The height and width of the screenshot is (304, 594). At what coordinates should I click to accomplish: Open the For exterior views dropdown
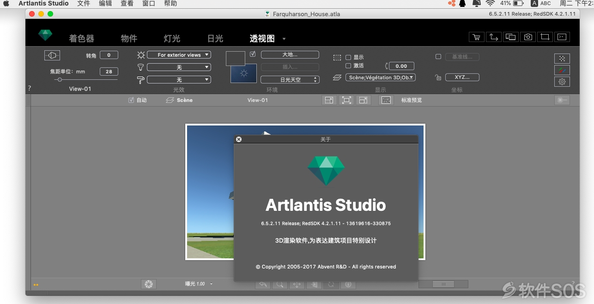coord(179,55)
